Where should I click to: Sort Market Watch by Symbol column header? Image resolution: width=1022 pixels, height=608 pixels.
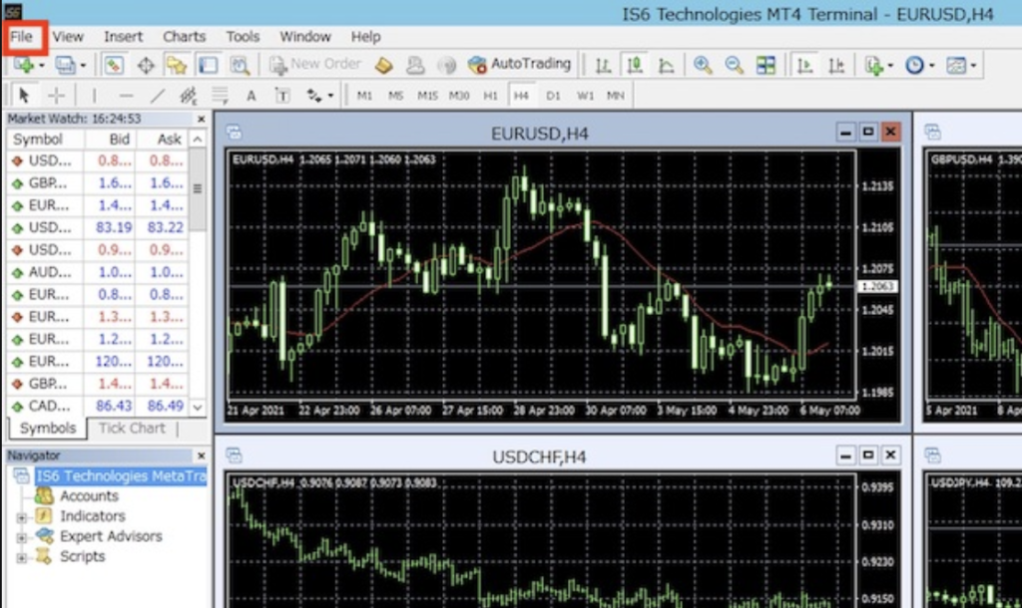point(46,140)
